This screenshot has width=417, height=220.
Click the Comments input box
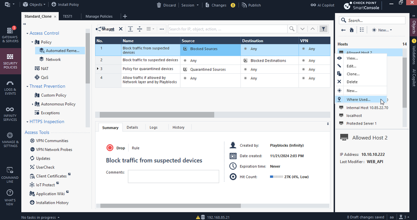pos(173,177)
